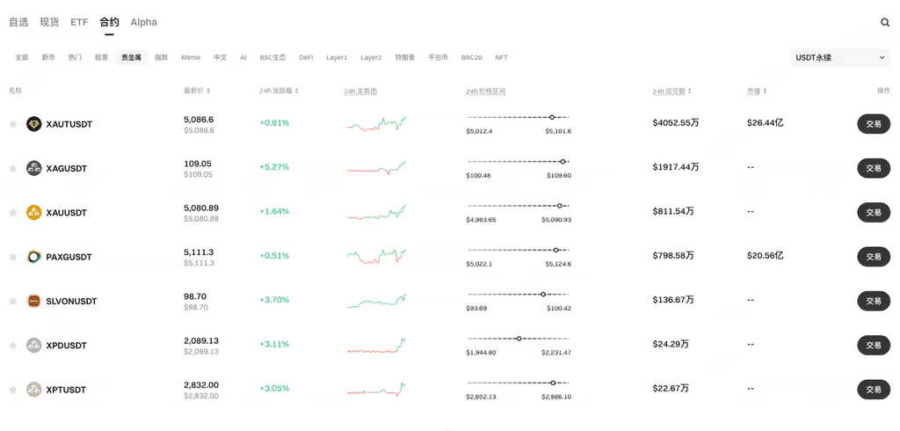
Task: Click the XAGUSDT coin logo
Action: [34, 168]
